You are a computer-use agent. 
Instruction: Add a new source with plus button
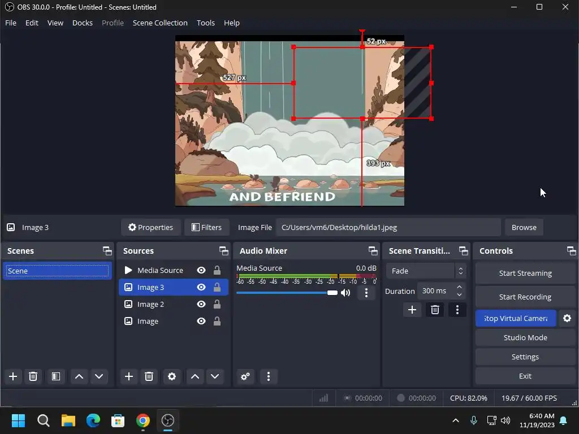[129, 376]
